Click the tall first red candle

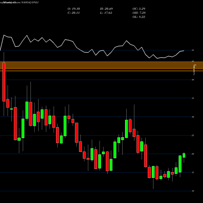click(4, 82)
